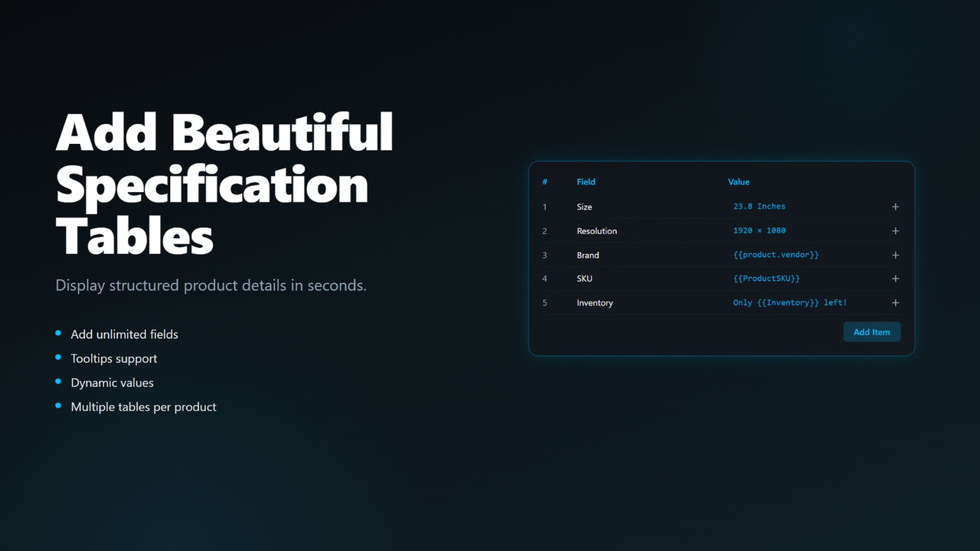This screenshot has height=551, width=980.
Task: Click the plus icon in the Size row
Action: point(895,207)
